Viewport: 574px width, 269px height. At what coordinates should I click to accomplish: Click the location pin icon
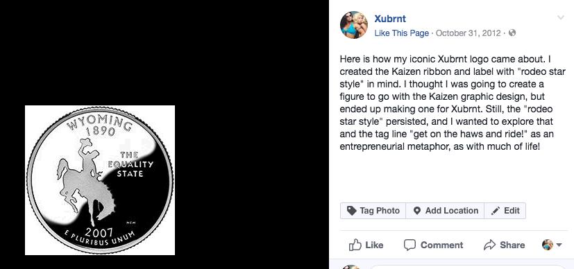416,211
